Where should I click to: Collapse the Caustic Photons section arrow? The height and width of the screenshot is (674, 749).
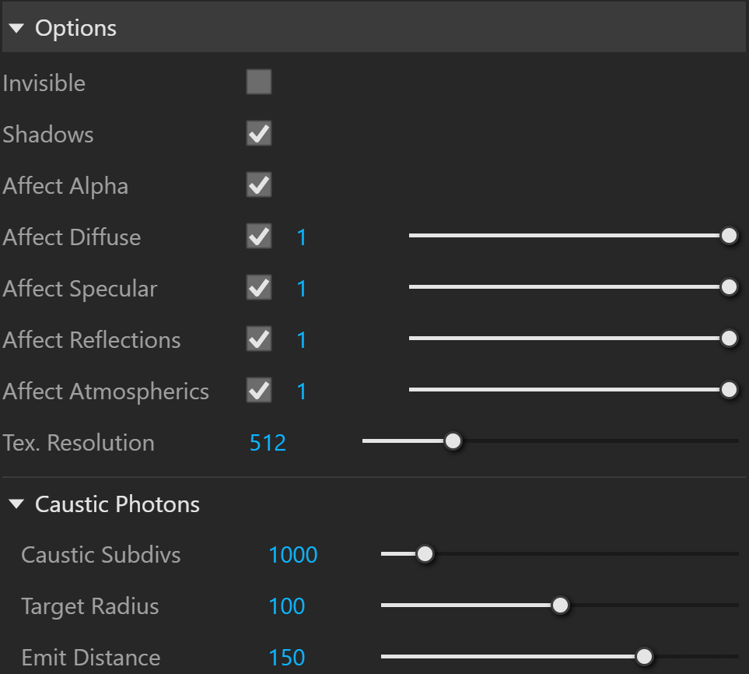click(x=16, y=504)
